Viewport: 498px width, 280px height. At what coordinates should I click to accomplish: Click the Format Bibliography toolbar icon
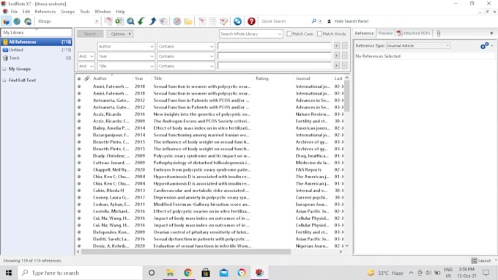click(x=212, y=21)
